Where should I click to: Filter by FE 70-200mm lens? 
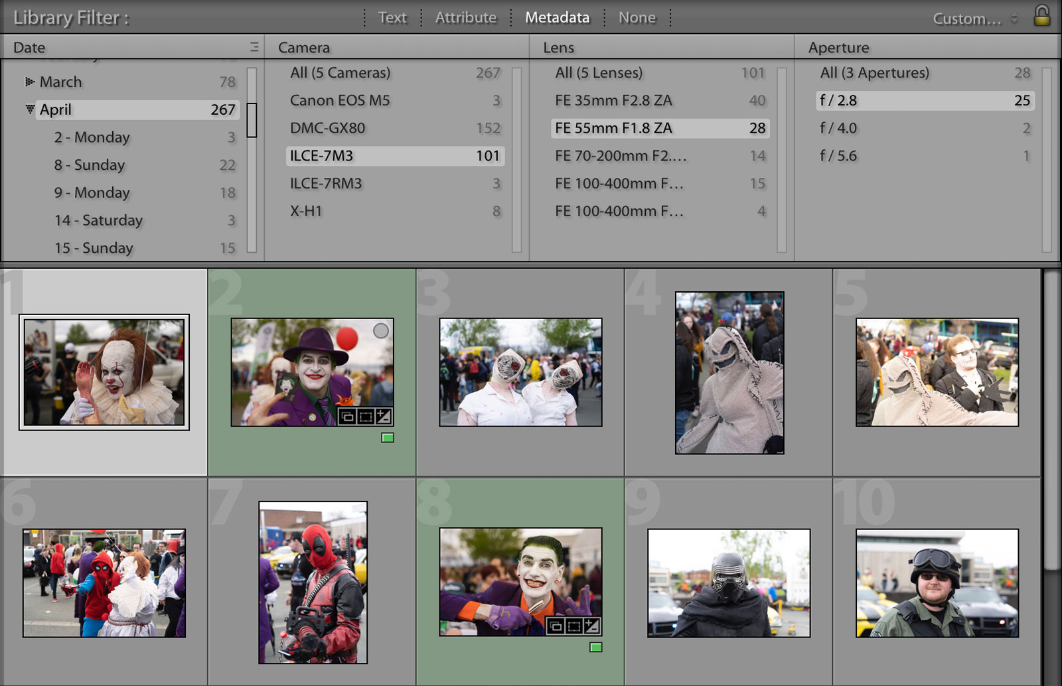pos(660,156)
